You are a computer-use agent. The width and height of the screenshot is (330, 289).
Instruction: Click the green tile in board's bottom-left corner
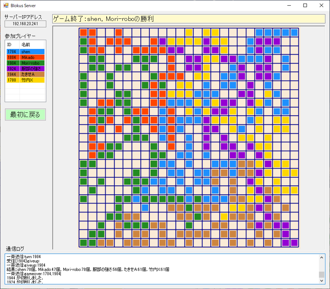(84, 243)
